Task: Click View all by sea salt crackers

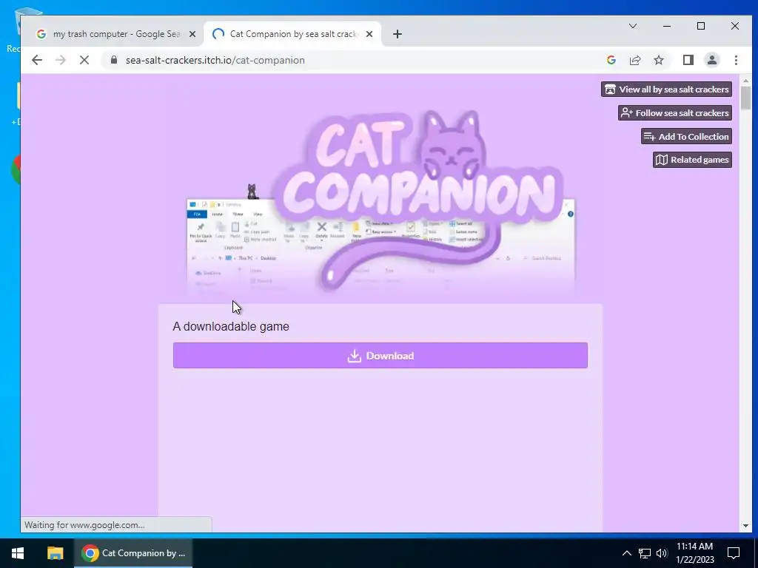Action: pyautogui.click(x=667, y=89)
